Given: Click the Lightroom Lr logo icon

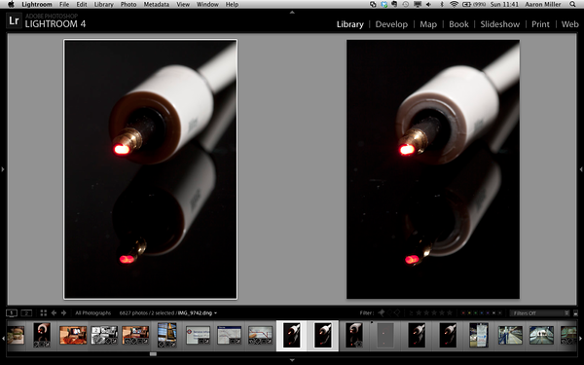Looking at the screenshot, I should pos(14,20).
